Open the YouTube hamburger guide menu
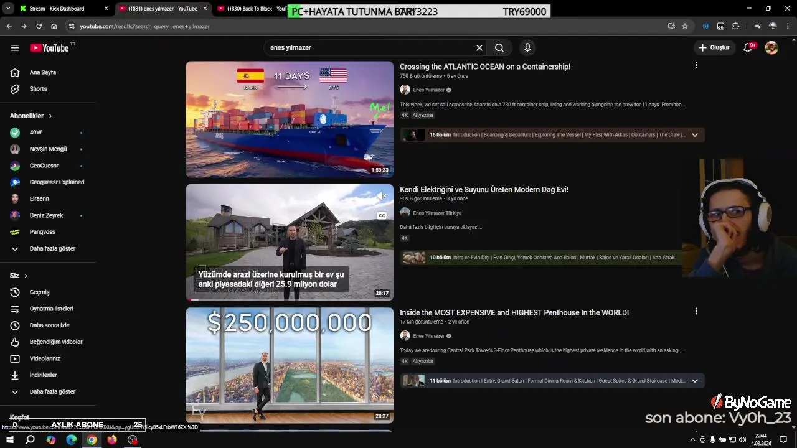The image size is (797, 448). click(x=15, y=48)
